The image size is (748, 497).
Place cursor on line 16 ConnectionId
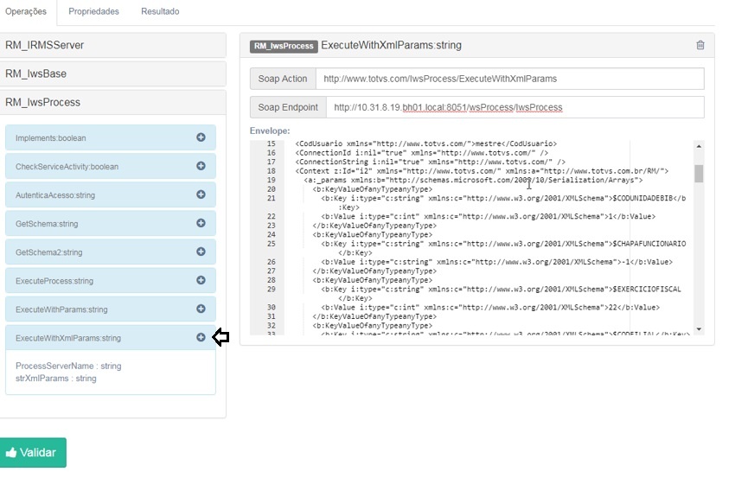click(422, 153)
